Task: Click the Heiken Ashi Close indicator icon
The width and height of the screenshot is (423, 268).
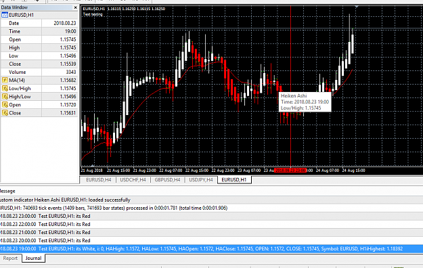Action: pyautogui.click(x=5, y=113)
